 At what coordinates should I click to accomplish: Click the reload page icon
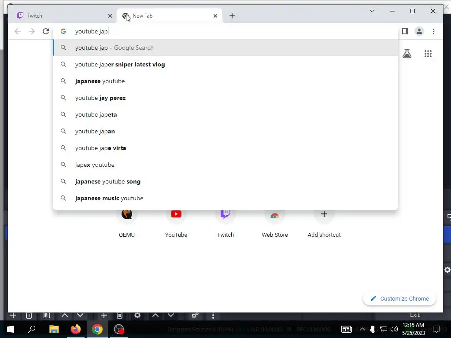pyautogui.click(x=46, y=31)
